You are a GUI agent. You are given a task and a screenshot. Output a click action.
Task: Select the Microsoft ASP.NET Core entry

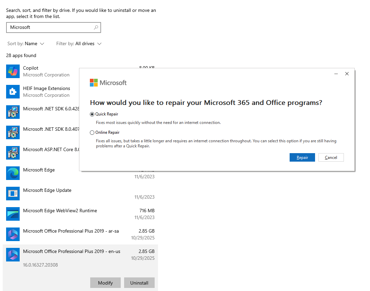(51, 149)
